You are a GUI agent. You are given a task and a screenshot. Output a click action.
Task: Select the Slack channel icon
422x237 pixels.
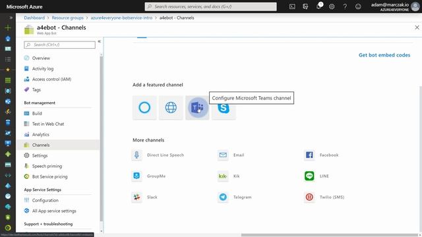(136, 197)
